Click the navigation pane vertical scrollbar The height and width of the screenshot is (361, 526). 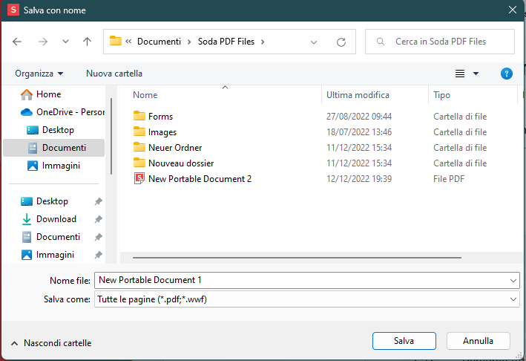111,136
